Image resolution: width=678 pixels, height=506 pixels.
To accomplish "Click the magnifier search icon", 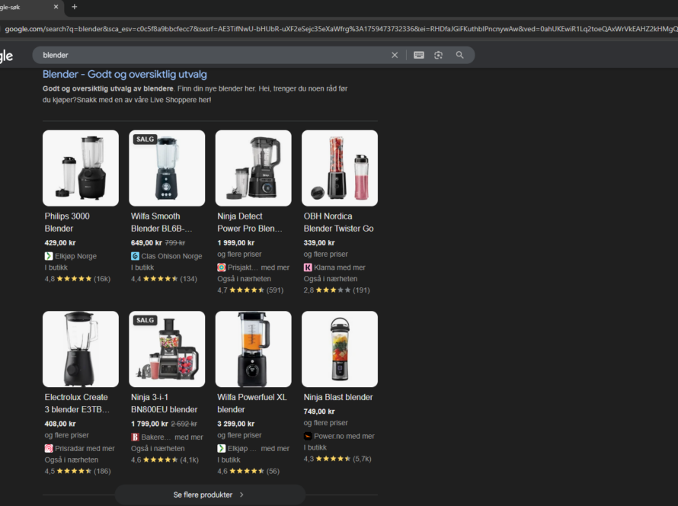I will [x=459, y=55].
